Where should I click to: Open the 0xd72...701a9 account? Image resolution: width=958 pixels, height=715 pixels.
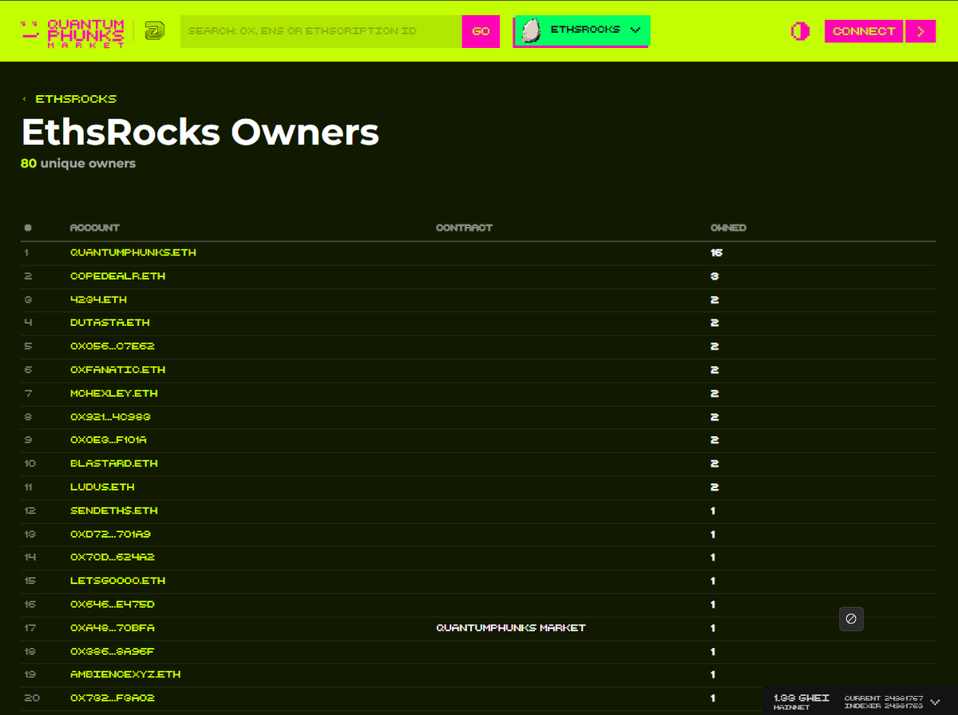pos(111,534)
